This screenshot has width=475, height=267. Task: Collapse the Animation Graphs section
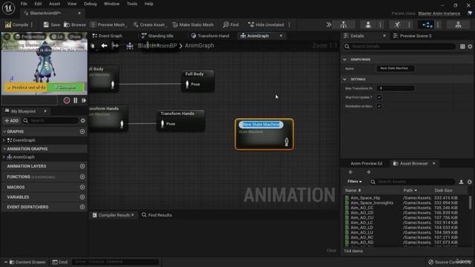click(4, 149)
